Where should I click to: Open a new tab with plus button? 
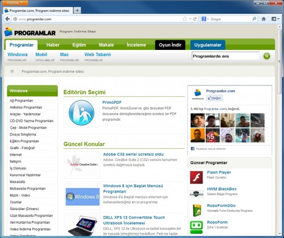coord(77,11)
